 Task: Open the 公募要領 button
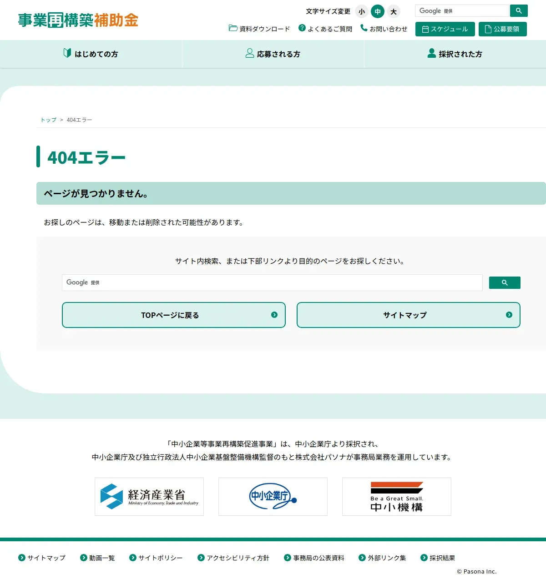[503, 29]
